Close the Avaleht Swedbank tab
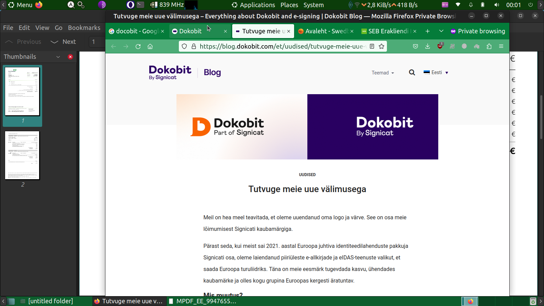The width and height of the screenshot is (544, 306). (x=352, y=31)
